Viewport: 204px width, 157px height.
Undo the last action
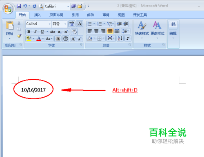click(x=25, y=6)
